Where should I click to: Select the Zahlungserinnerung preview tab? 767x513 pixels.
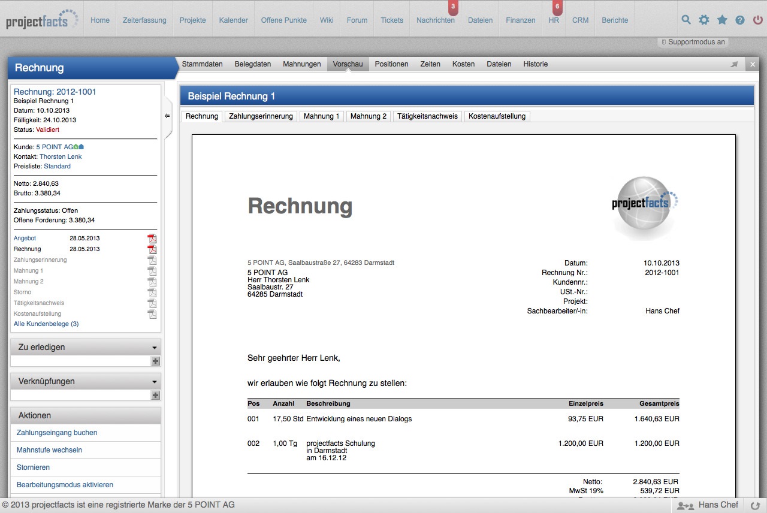(261, 116)
